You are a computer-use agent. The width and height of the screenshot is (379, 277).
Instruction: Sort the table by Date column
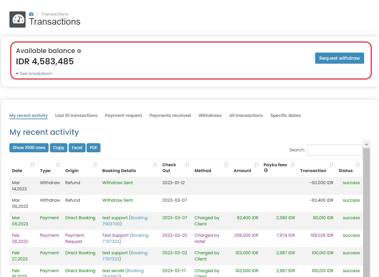coord(33,165)
